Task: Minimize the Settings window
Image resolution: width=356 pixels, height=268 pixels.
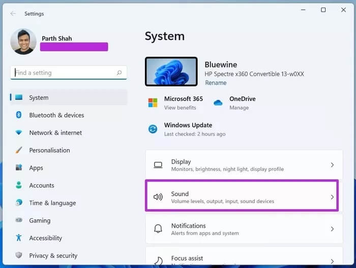Action: coord(303,10)
